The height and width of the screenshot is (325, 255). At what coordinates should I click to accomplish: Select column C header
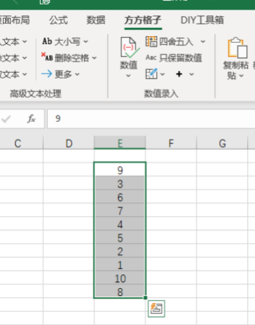[21, 143]
